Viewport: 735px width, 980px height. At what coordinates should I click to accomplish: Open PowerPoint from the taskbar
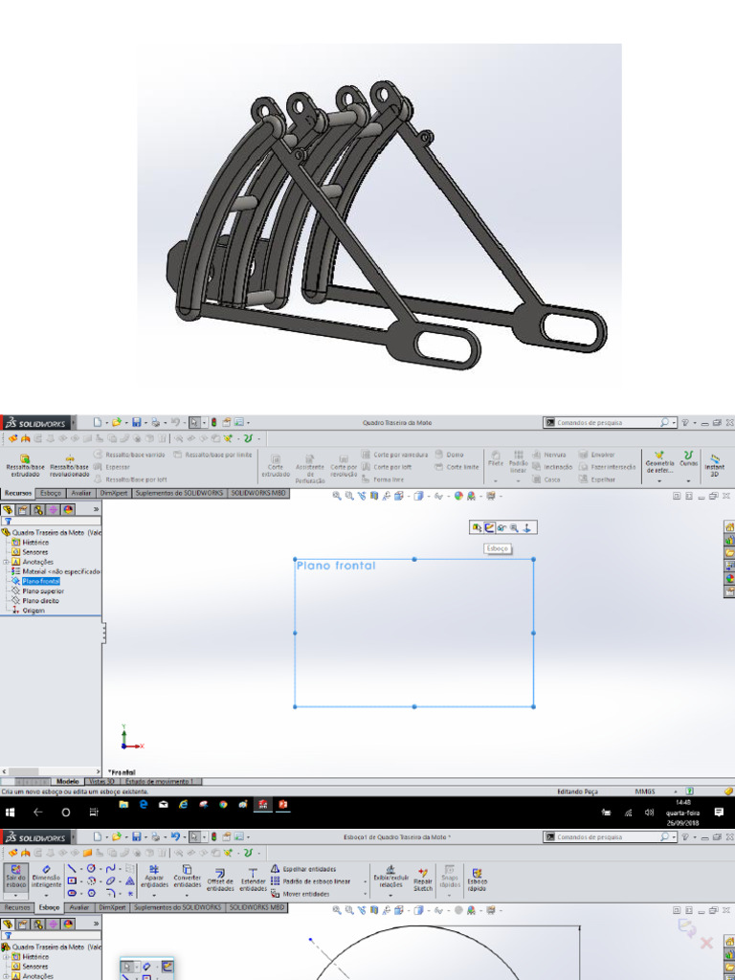click(282, 805)
